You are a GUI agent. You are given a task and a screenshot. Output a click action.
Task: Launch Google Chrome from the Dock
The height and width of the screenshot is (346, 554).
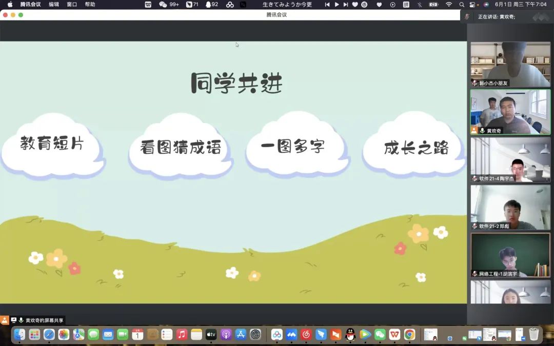pos(409,335)
